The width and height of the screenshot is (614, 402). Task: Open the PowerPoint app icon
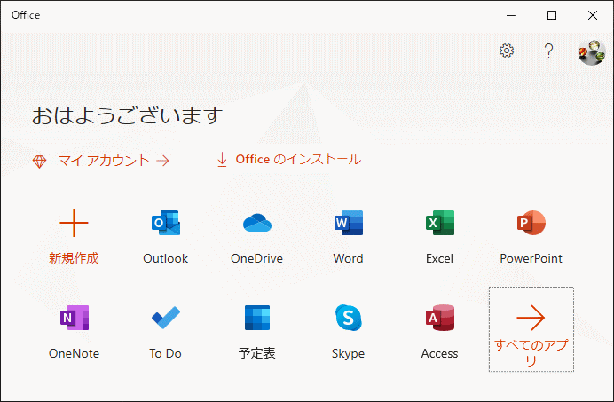point(531,223)
